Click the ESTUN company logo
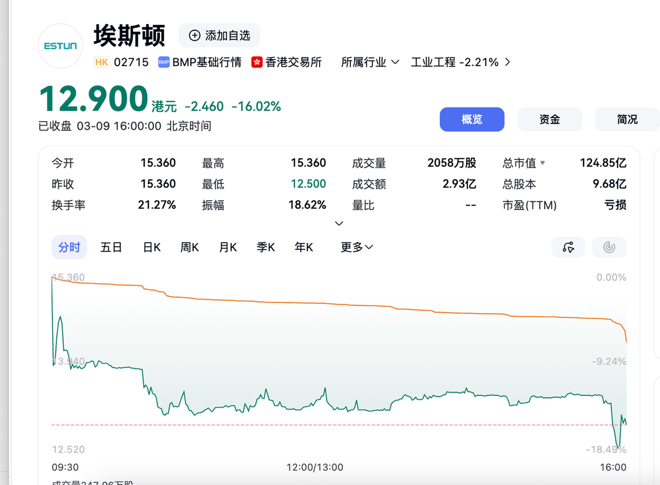Image resolution: width=660 pixels, height=485 pixels. 61,46
